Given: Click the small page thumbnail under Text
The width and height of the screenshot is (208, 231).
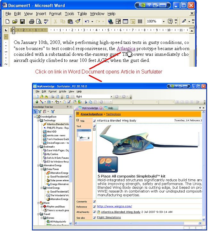Looking at the screenshot, I should 84,135.
